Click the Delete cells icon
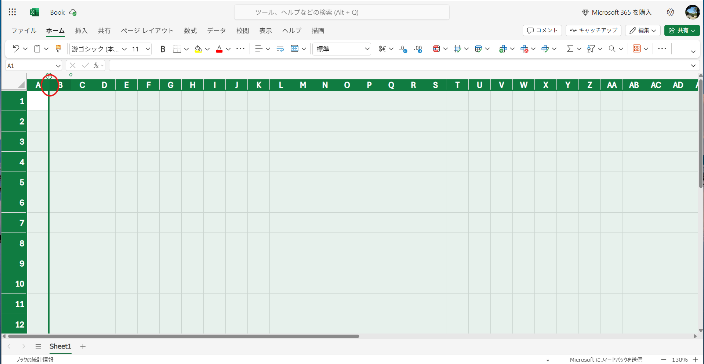Image resolution: width=704 pixels, height=364 pixels. click(x=524, y=48)
